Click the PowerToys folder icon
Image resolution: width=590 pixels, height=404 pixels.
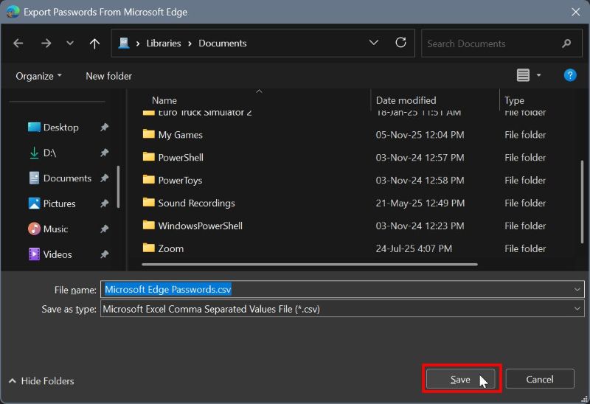tap(149, 179)
